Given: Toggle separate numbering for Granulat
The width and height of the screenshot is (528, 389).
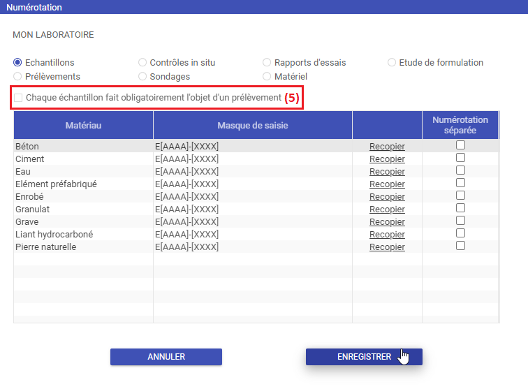Looking at the screenshot, I should coord(460,208).
